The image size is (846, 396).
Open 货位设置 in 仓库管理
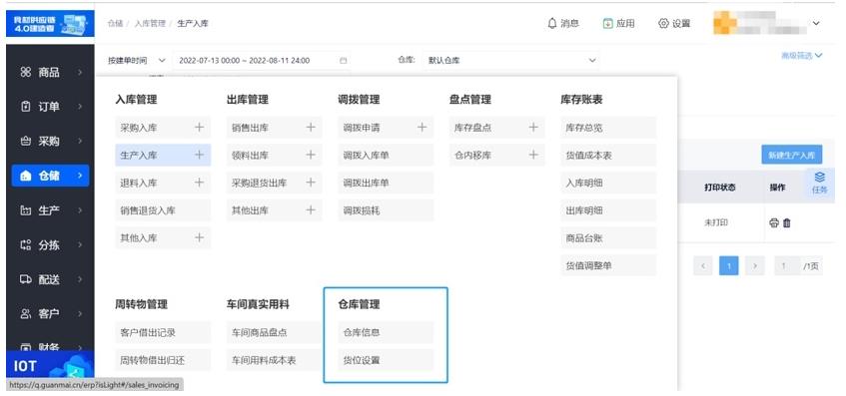[386, 360]
